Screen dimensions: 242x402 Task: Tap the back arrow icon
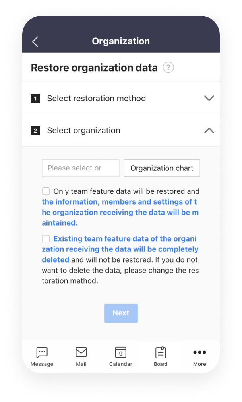coord(35,42)
